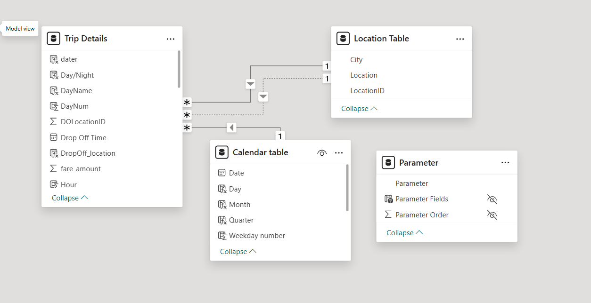This screenshot has width=591, height=303.
Task: Toggle visibility eye on Calendar table header
Action: pos(322,153)
